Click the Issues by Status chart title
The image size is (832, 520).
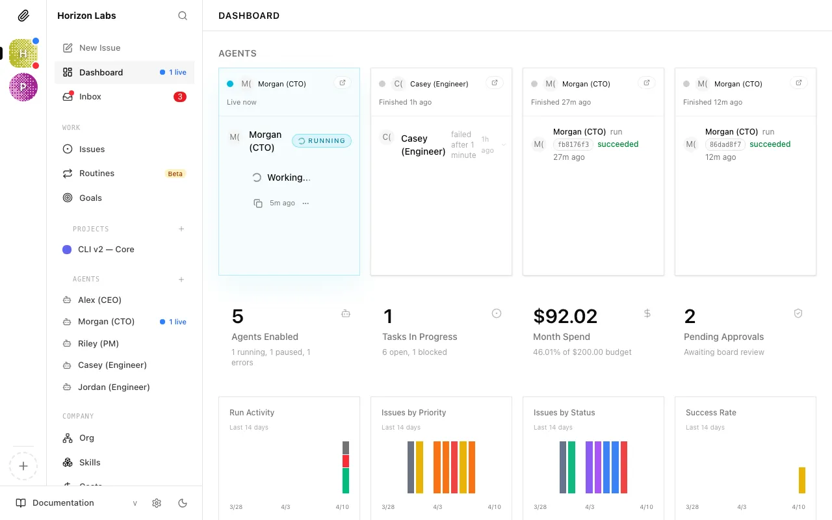tap(564, 413)
